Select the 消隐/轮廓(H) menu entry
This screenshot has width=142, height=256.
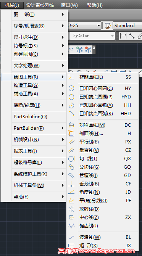click(34, 105)
